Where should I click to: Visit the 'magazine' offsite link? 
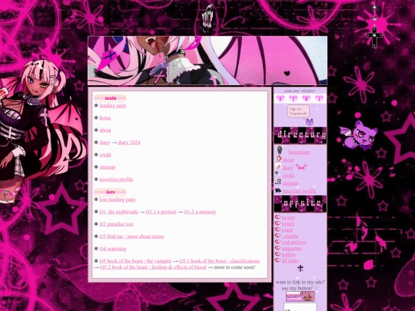point(291,249)
